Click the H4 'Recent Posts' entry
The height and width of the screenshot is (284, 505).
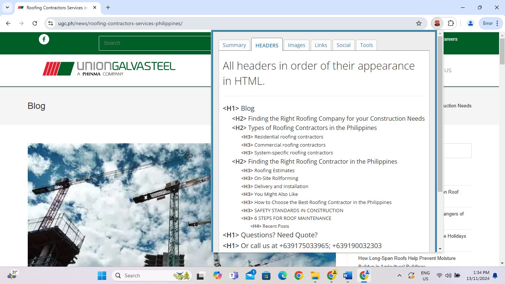click(x=270, y=226)
